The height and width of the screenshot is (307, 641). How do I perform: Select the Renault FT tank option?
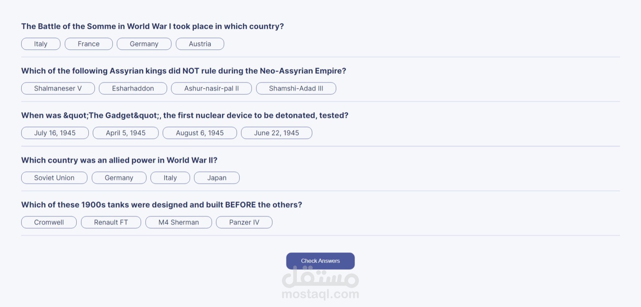[x=111, y=222]
